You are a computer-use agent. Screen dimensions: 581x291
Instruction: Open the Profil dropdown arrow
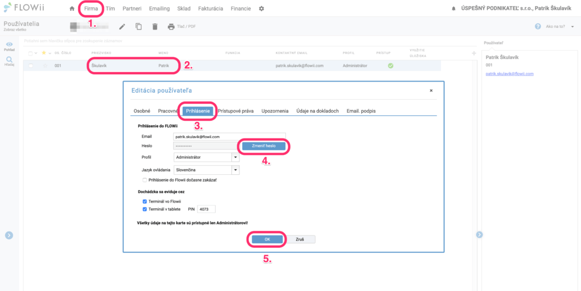tap(235, 157)
